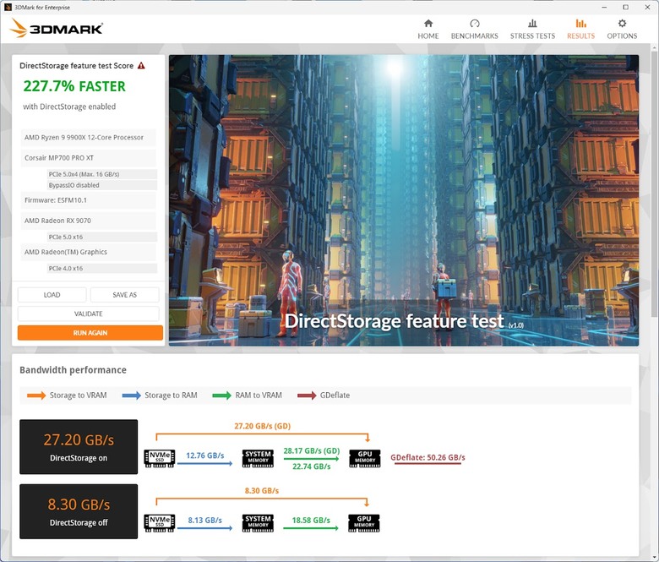Click the 28.17 GB/s (GD) value
This screenshot has width=659, height=562.
[312, 450]
